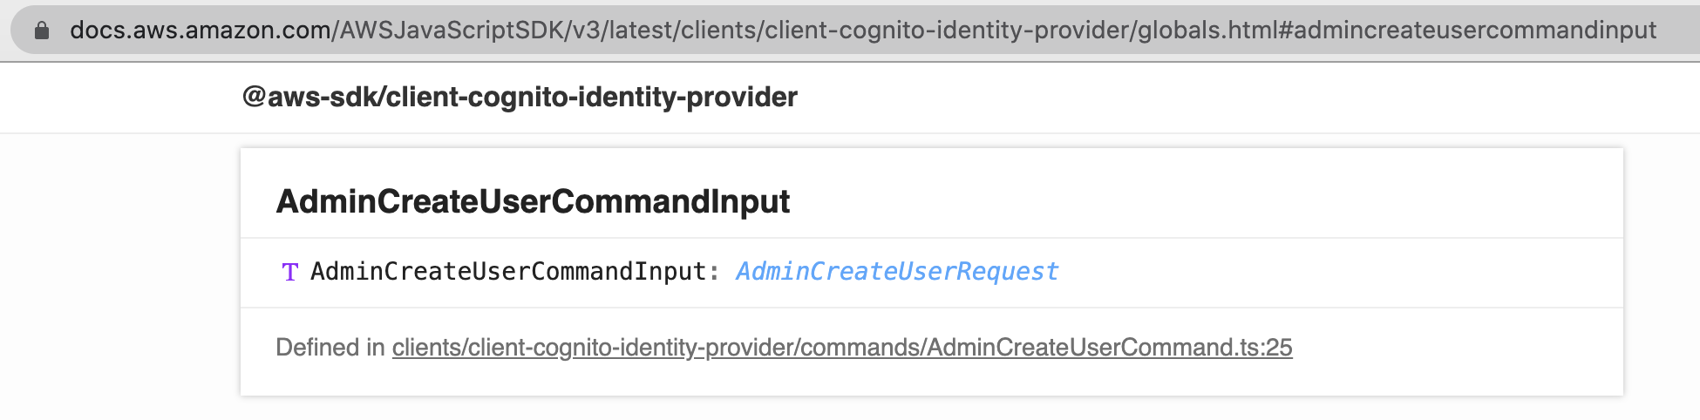Click client-cognito-identity-provider in the address bar
This screenshot has height=420, width=1700.
(x=946, y=30)
